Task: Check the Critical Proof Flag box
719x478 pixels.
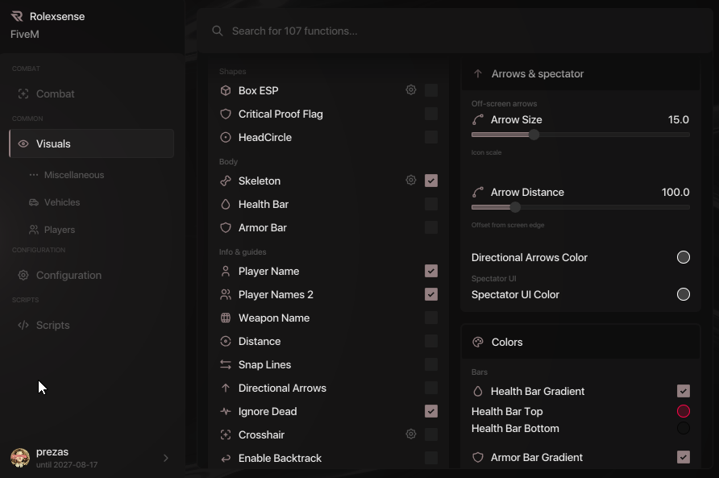Action: tap(431, 114)
